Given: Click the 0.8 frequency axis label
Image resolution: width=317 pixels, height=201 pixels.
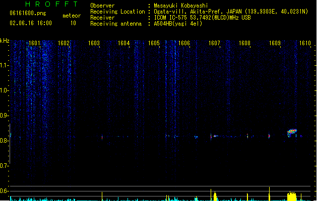Looking at the screenshot, I should (4, 141).
